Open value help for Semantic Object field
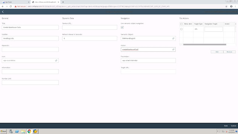Viewport: 238px width, 134px height. pyautogui.click(x=173, y=38)
